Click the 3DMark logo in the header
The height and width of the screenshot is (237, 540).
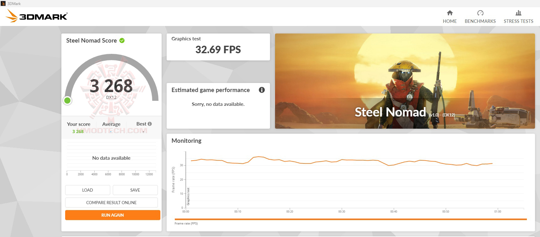(x=36, y=16)
